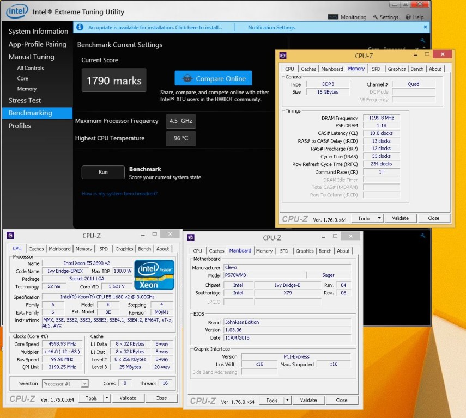This screenshot has height=418, width=466.
Task: Click Close button in CPU-Z CPU window
Action: pyautogui.click(x=161, y=398)
